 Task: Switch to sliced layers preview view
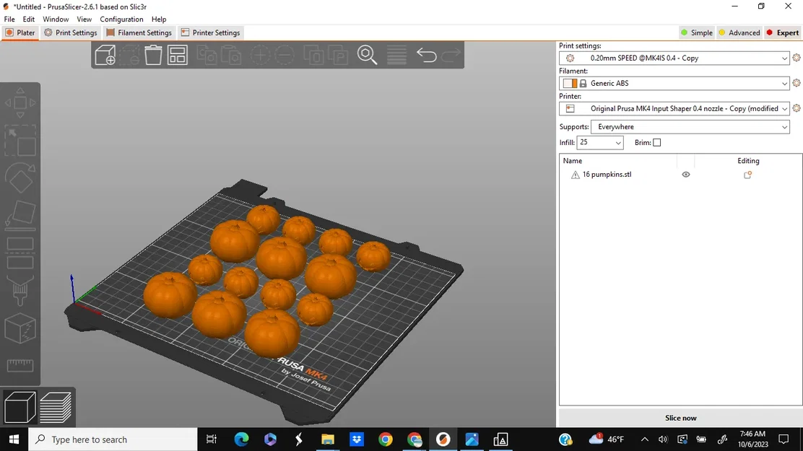[56, 407]
